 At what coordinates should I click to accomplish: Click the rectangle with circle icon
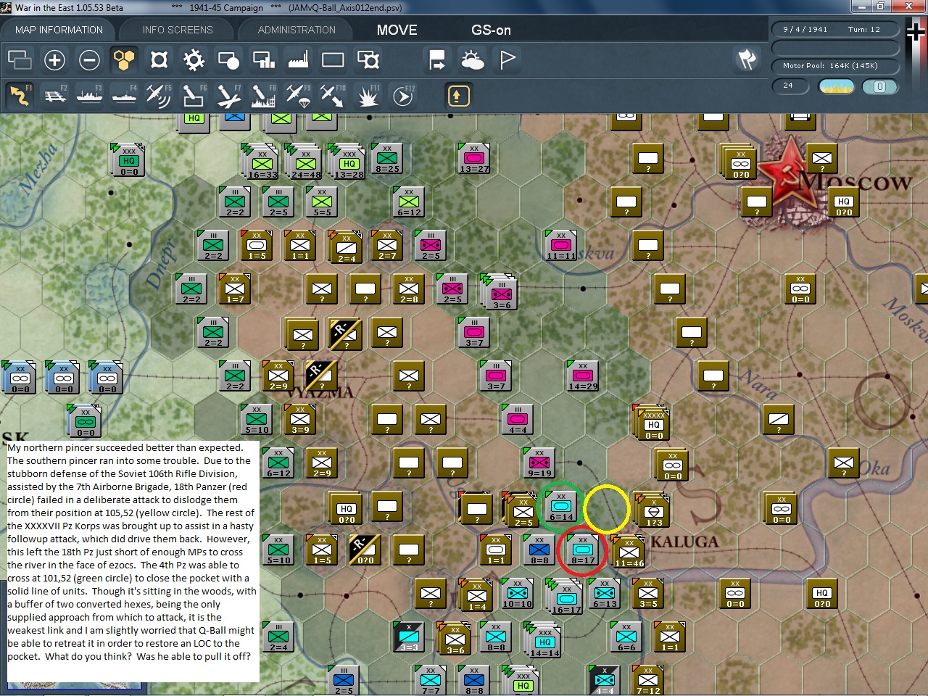(x=228, y=59)
